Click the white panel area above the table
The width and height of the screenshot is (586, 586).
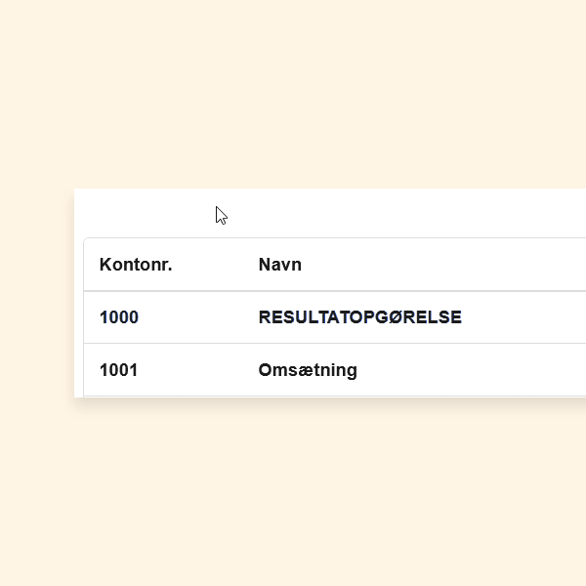click(x=391, y=213)
